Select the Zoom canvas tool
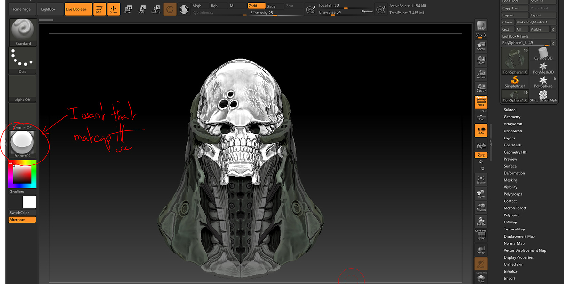The height and width of the screenshot is (284, 564). pos(481,60)
